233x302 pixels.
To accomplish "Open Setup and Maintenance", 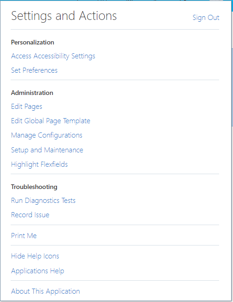I will (47, 150).
